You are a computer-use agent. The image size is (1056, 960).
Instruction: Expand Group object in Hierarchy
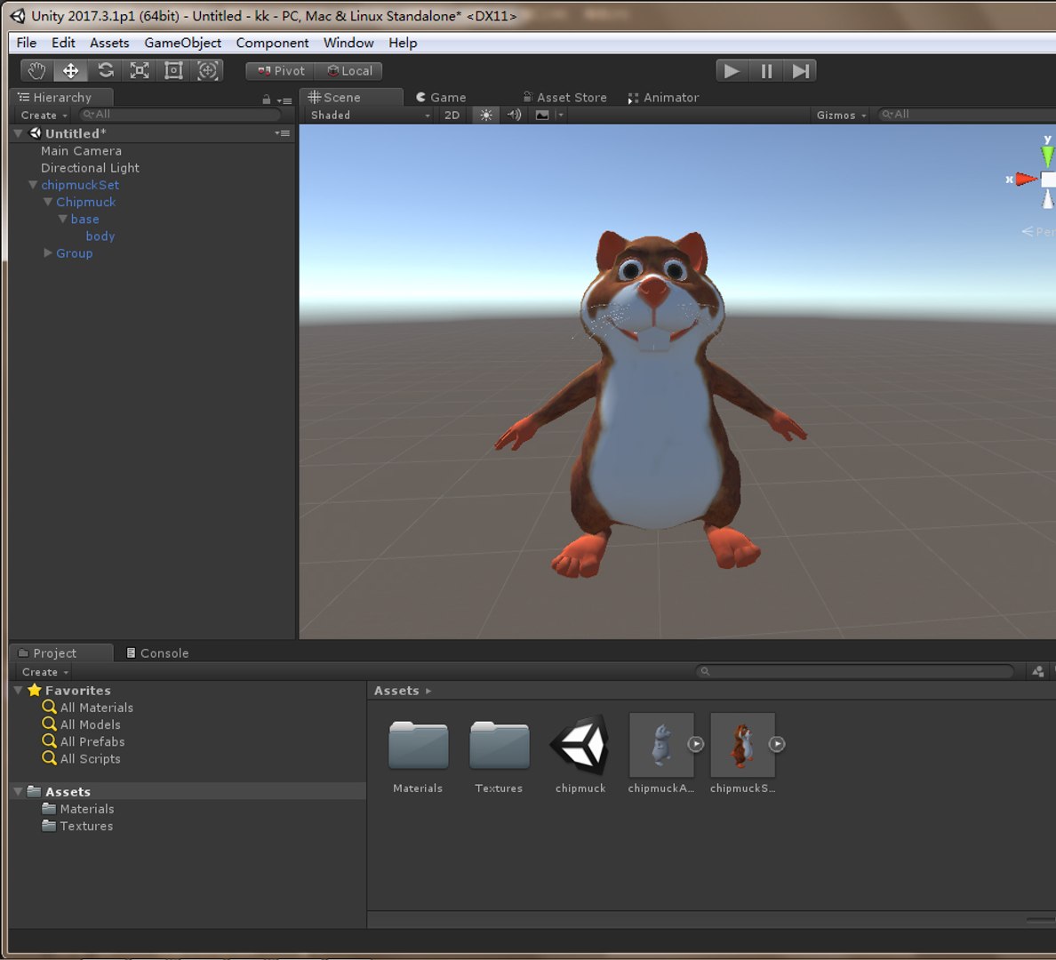pos(48,252)
